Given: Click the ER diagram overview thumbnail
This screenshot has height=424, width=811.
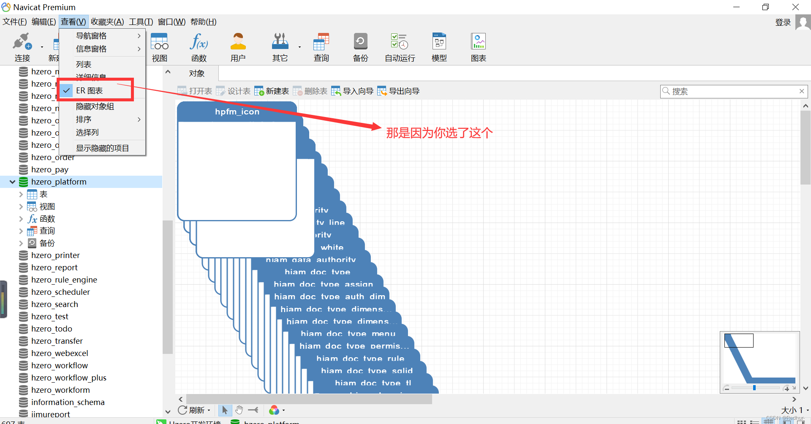Looking at the screenshot, I should (760, 358).
